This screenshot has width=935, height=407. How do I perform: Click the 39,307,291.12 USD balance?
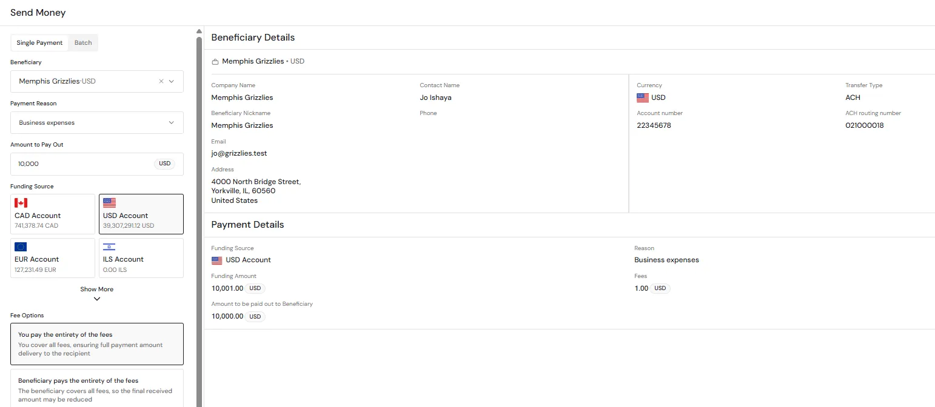pos(129,226)
